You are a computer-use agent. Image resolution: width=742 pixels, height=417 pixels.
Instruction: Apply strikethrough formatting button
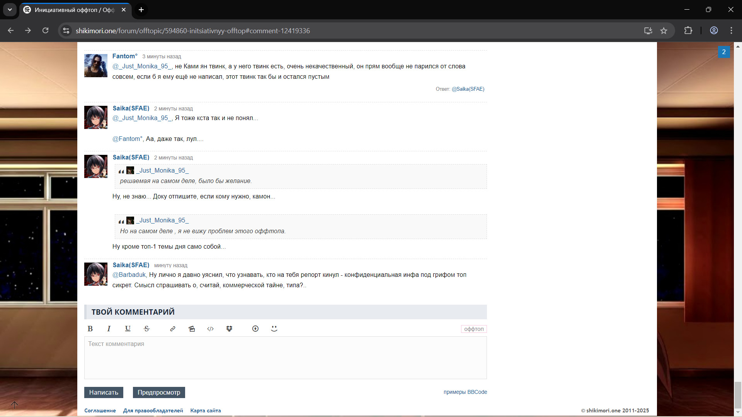coord(146,329)
